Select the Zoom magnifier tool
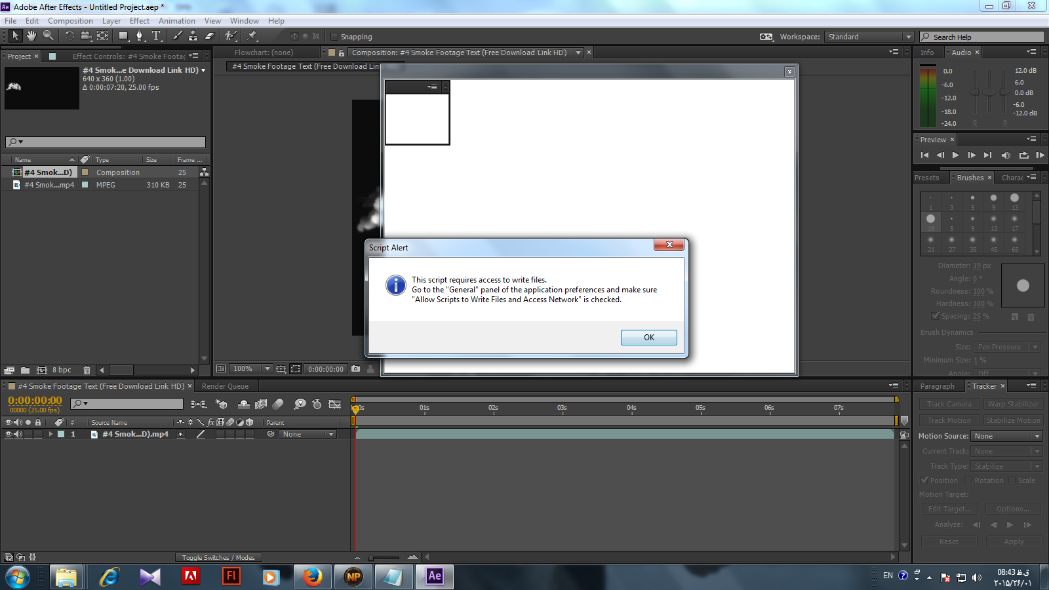The width and height of the screenshot is (1049, 590). (x=48, y=35)
